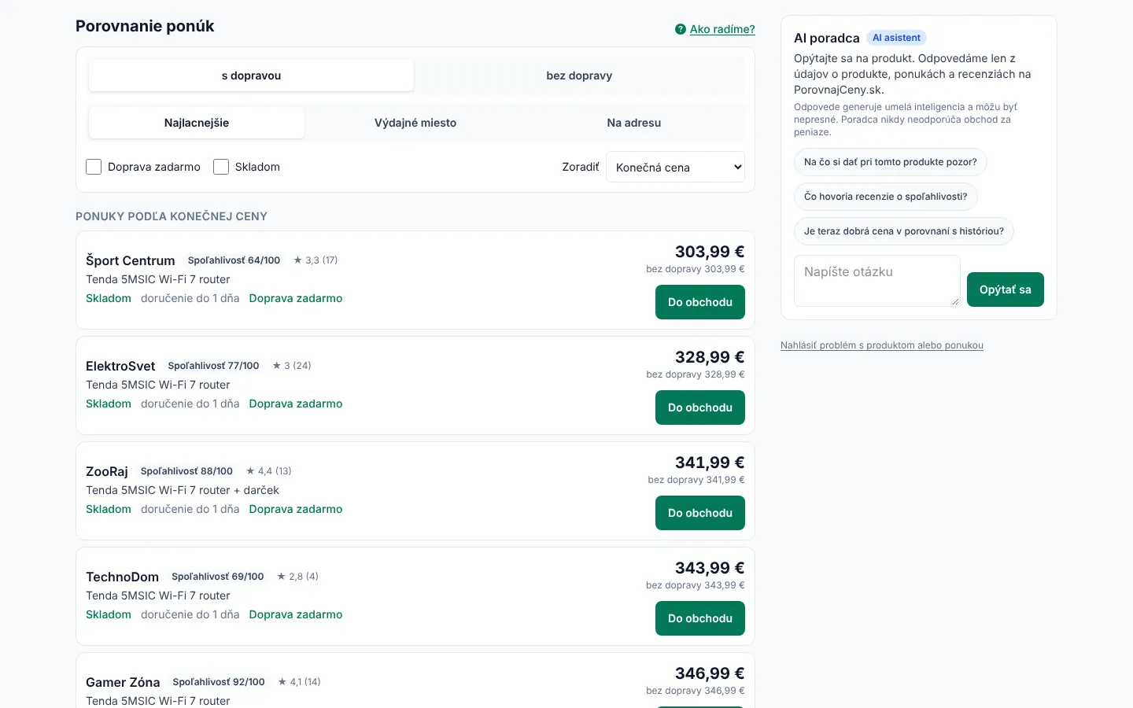The image size is (1133, 708).
Task: Click the AI asistent badge
Action: coord(896,38)
